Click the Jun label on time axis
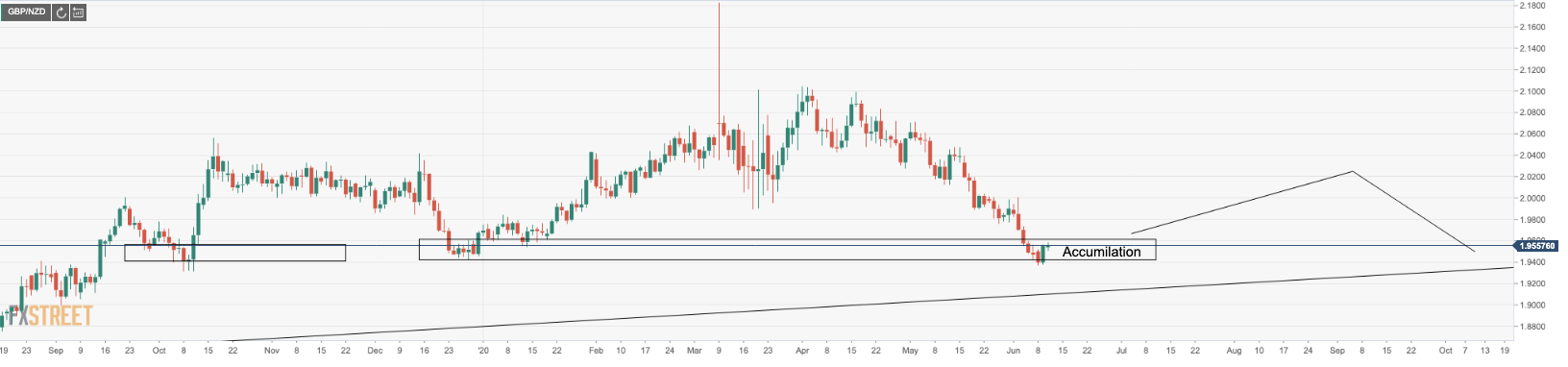Image resolution: width=1568 pixels, height=367 pixels. tap(1013, 351)
